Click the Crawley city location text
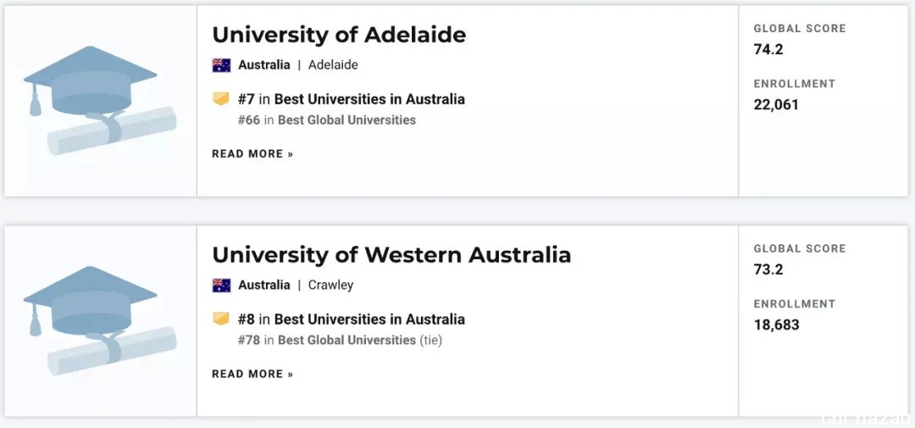The width and height of the screenshot is (915, 428). tap(331, 285)
